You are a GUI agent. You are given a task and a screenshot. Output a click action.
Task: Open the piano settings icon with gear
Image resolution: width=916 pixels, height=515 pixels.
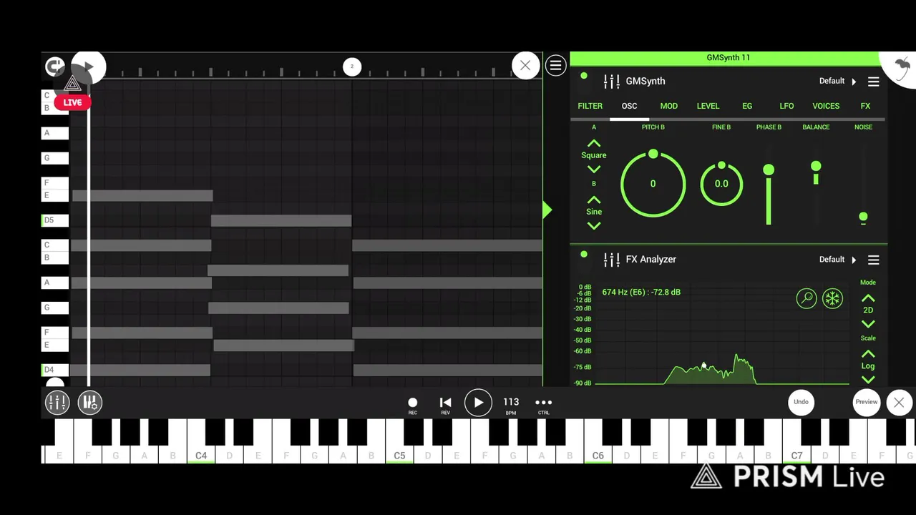point(90,403)
